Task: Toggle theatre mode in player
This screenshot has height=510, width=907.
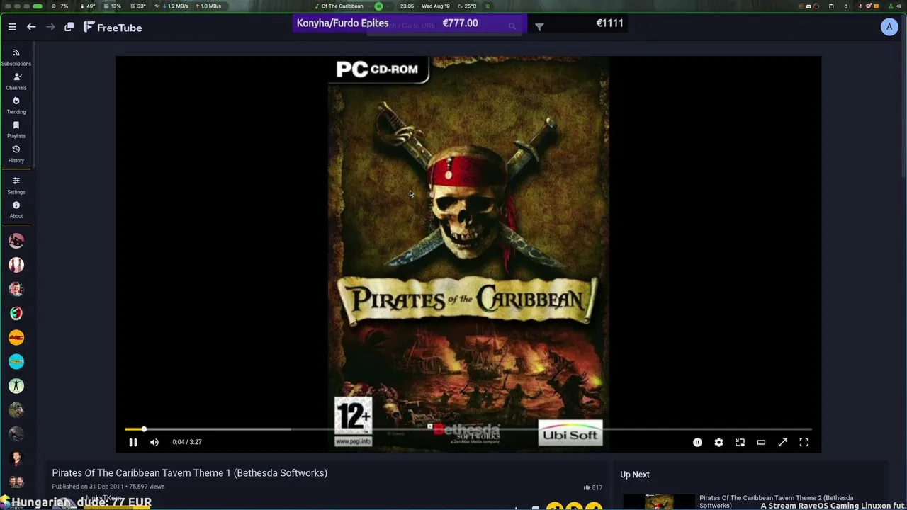Action: [761, 442]
